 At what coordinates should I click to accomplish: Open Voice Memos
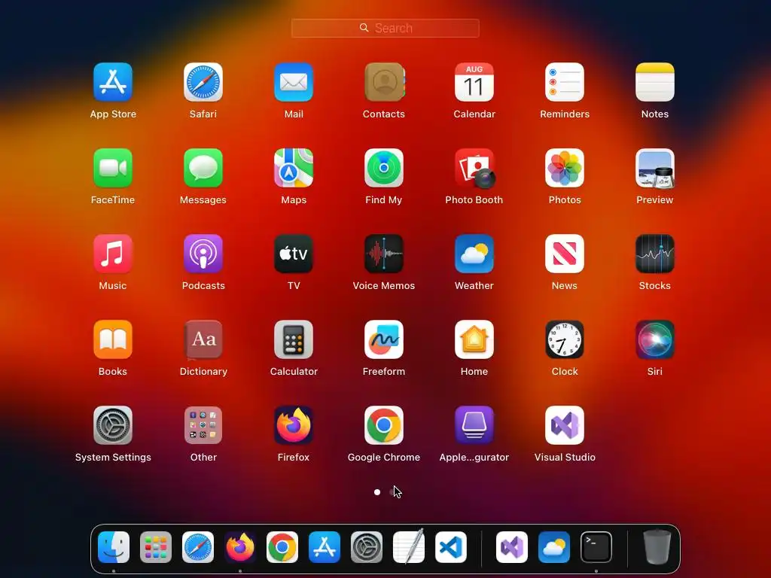(384, 254)
